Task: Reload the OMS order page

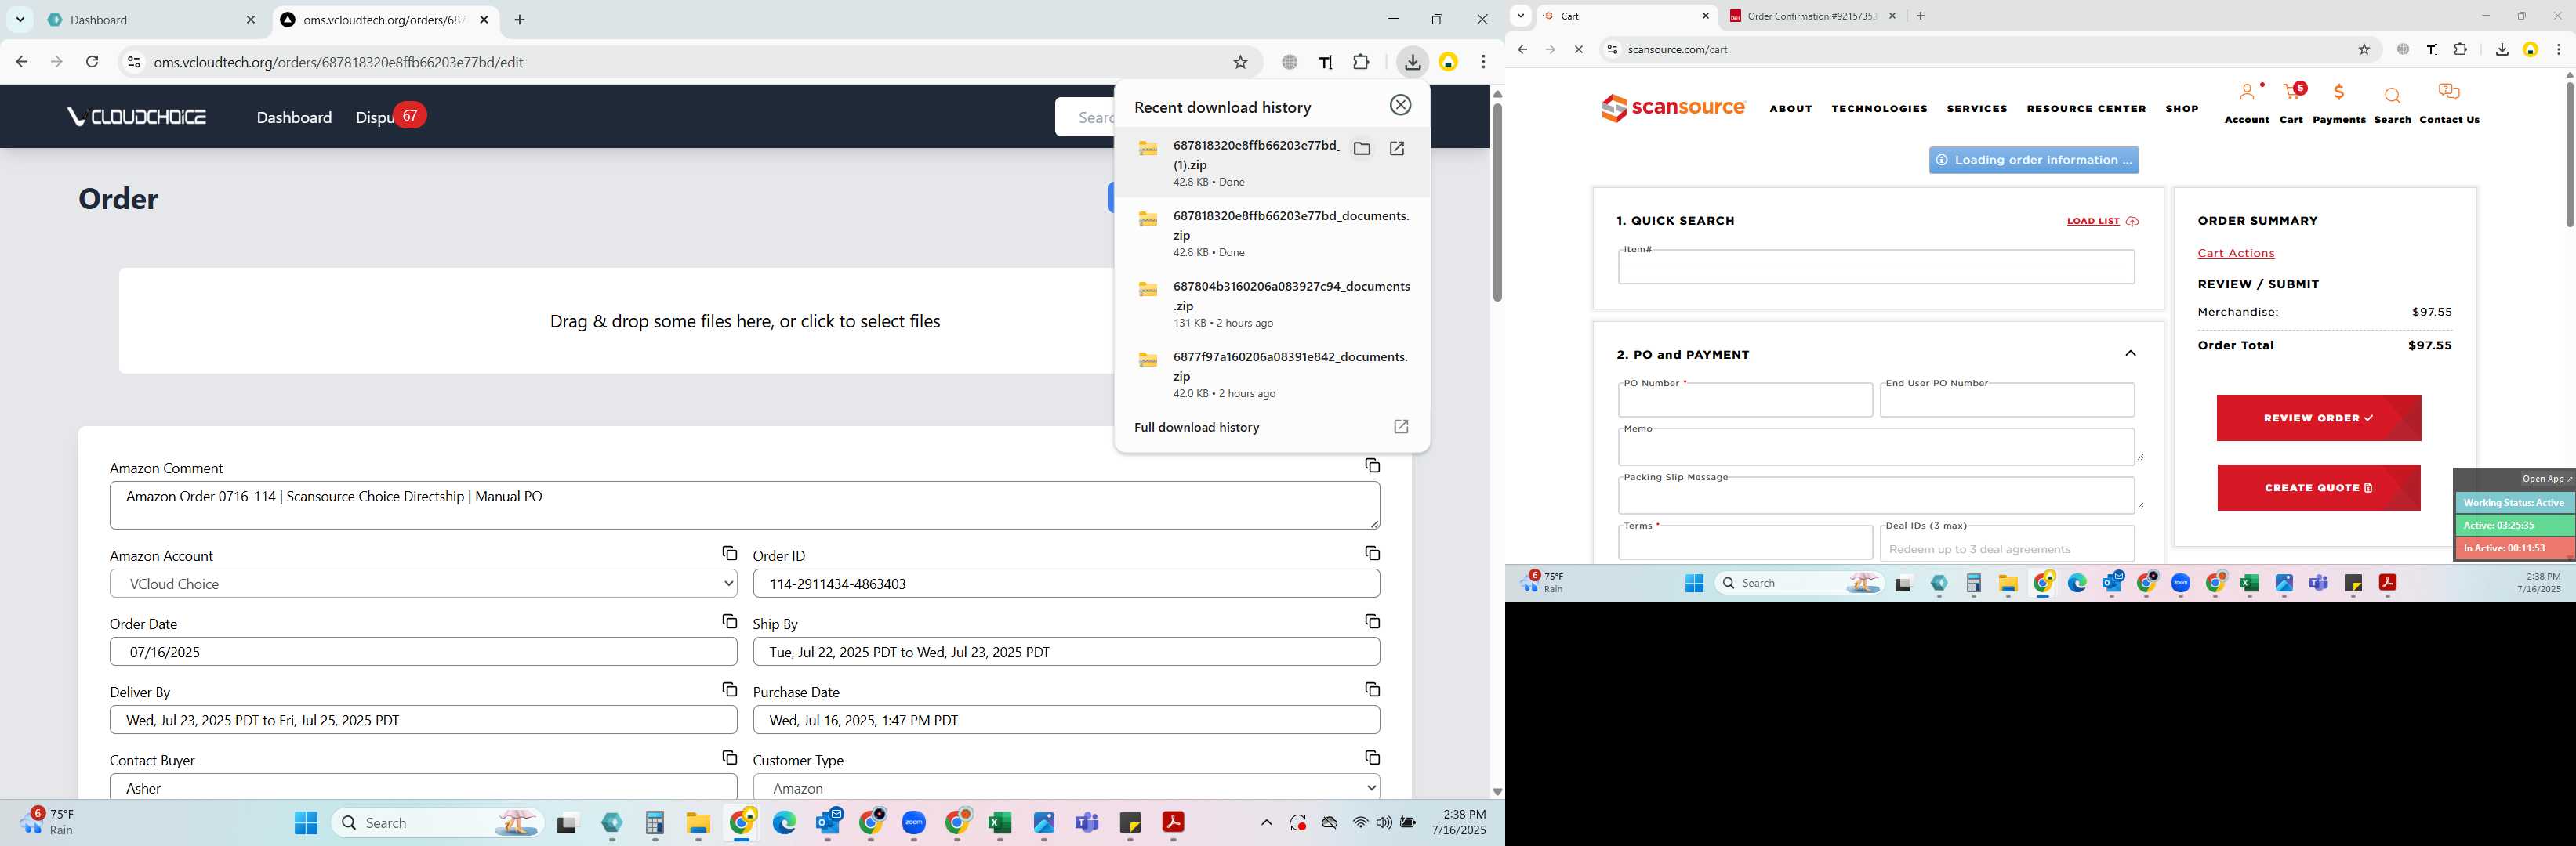Action: [x=92, y=62]
